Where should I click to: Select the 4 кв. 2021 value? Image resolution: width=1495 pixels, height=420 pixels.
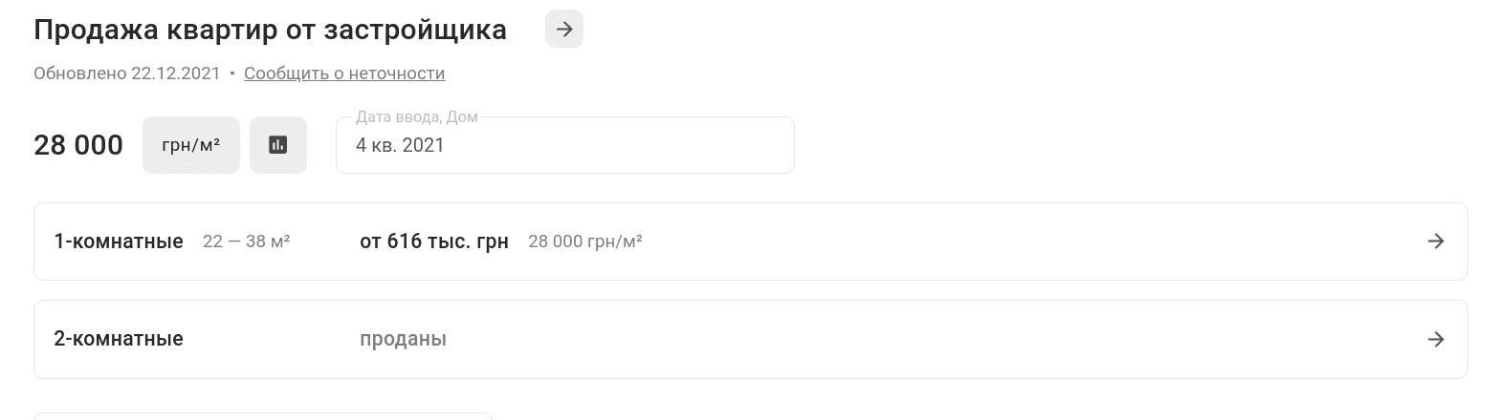[400, 146]
